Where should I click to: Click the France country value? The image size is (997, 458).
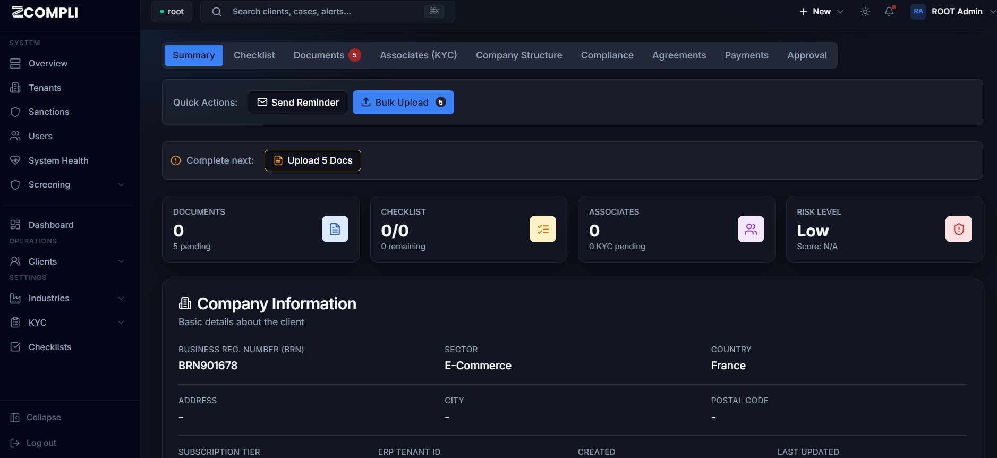pos(728,366)
